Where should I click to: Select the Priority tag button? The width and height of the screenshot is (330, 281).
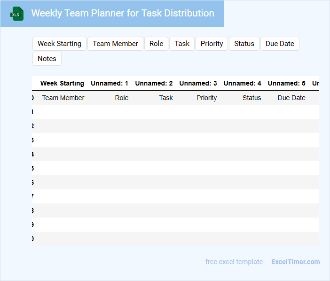pyautogui.click(x=212, y=44)
